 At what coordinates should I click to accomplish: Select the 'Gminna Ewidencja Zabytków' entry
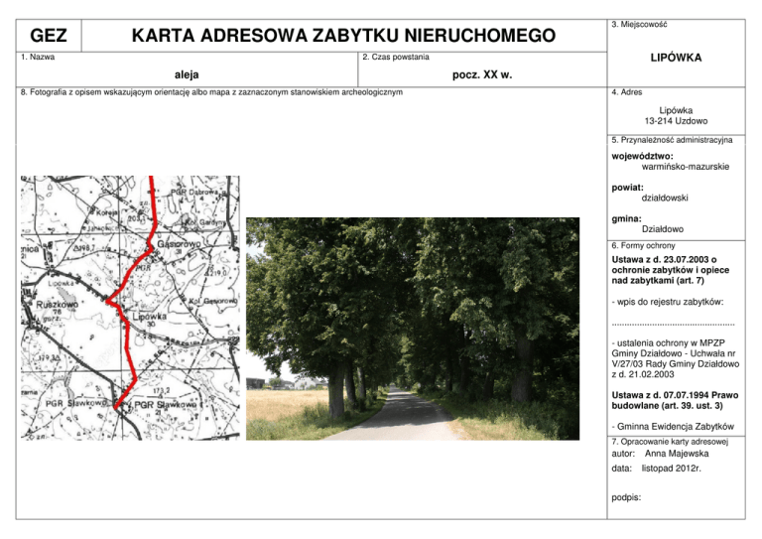pos(674,425)
